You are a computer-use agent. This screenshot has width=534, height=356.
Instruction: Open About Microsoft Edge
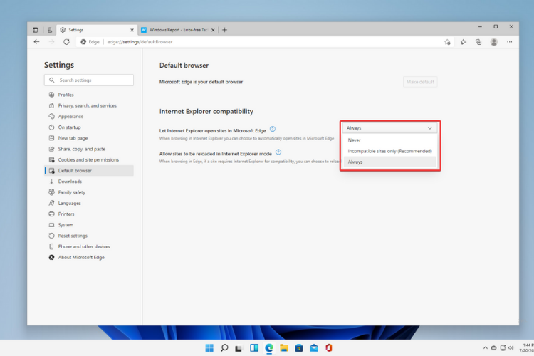89,258
